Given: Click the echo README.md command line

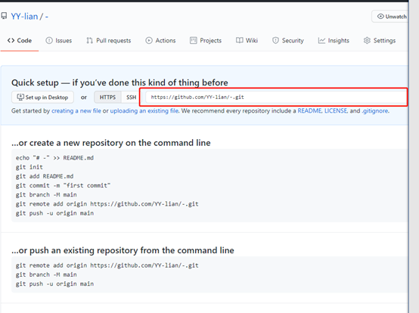Looking at the screenshot, I should (x=54, y=158).
